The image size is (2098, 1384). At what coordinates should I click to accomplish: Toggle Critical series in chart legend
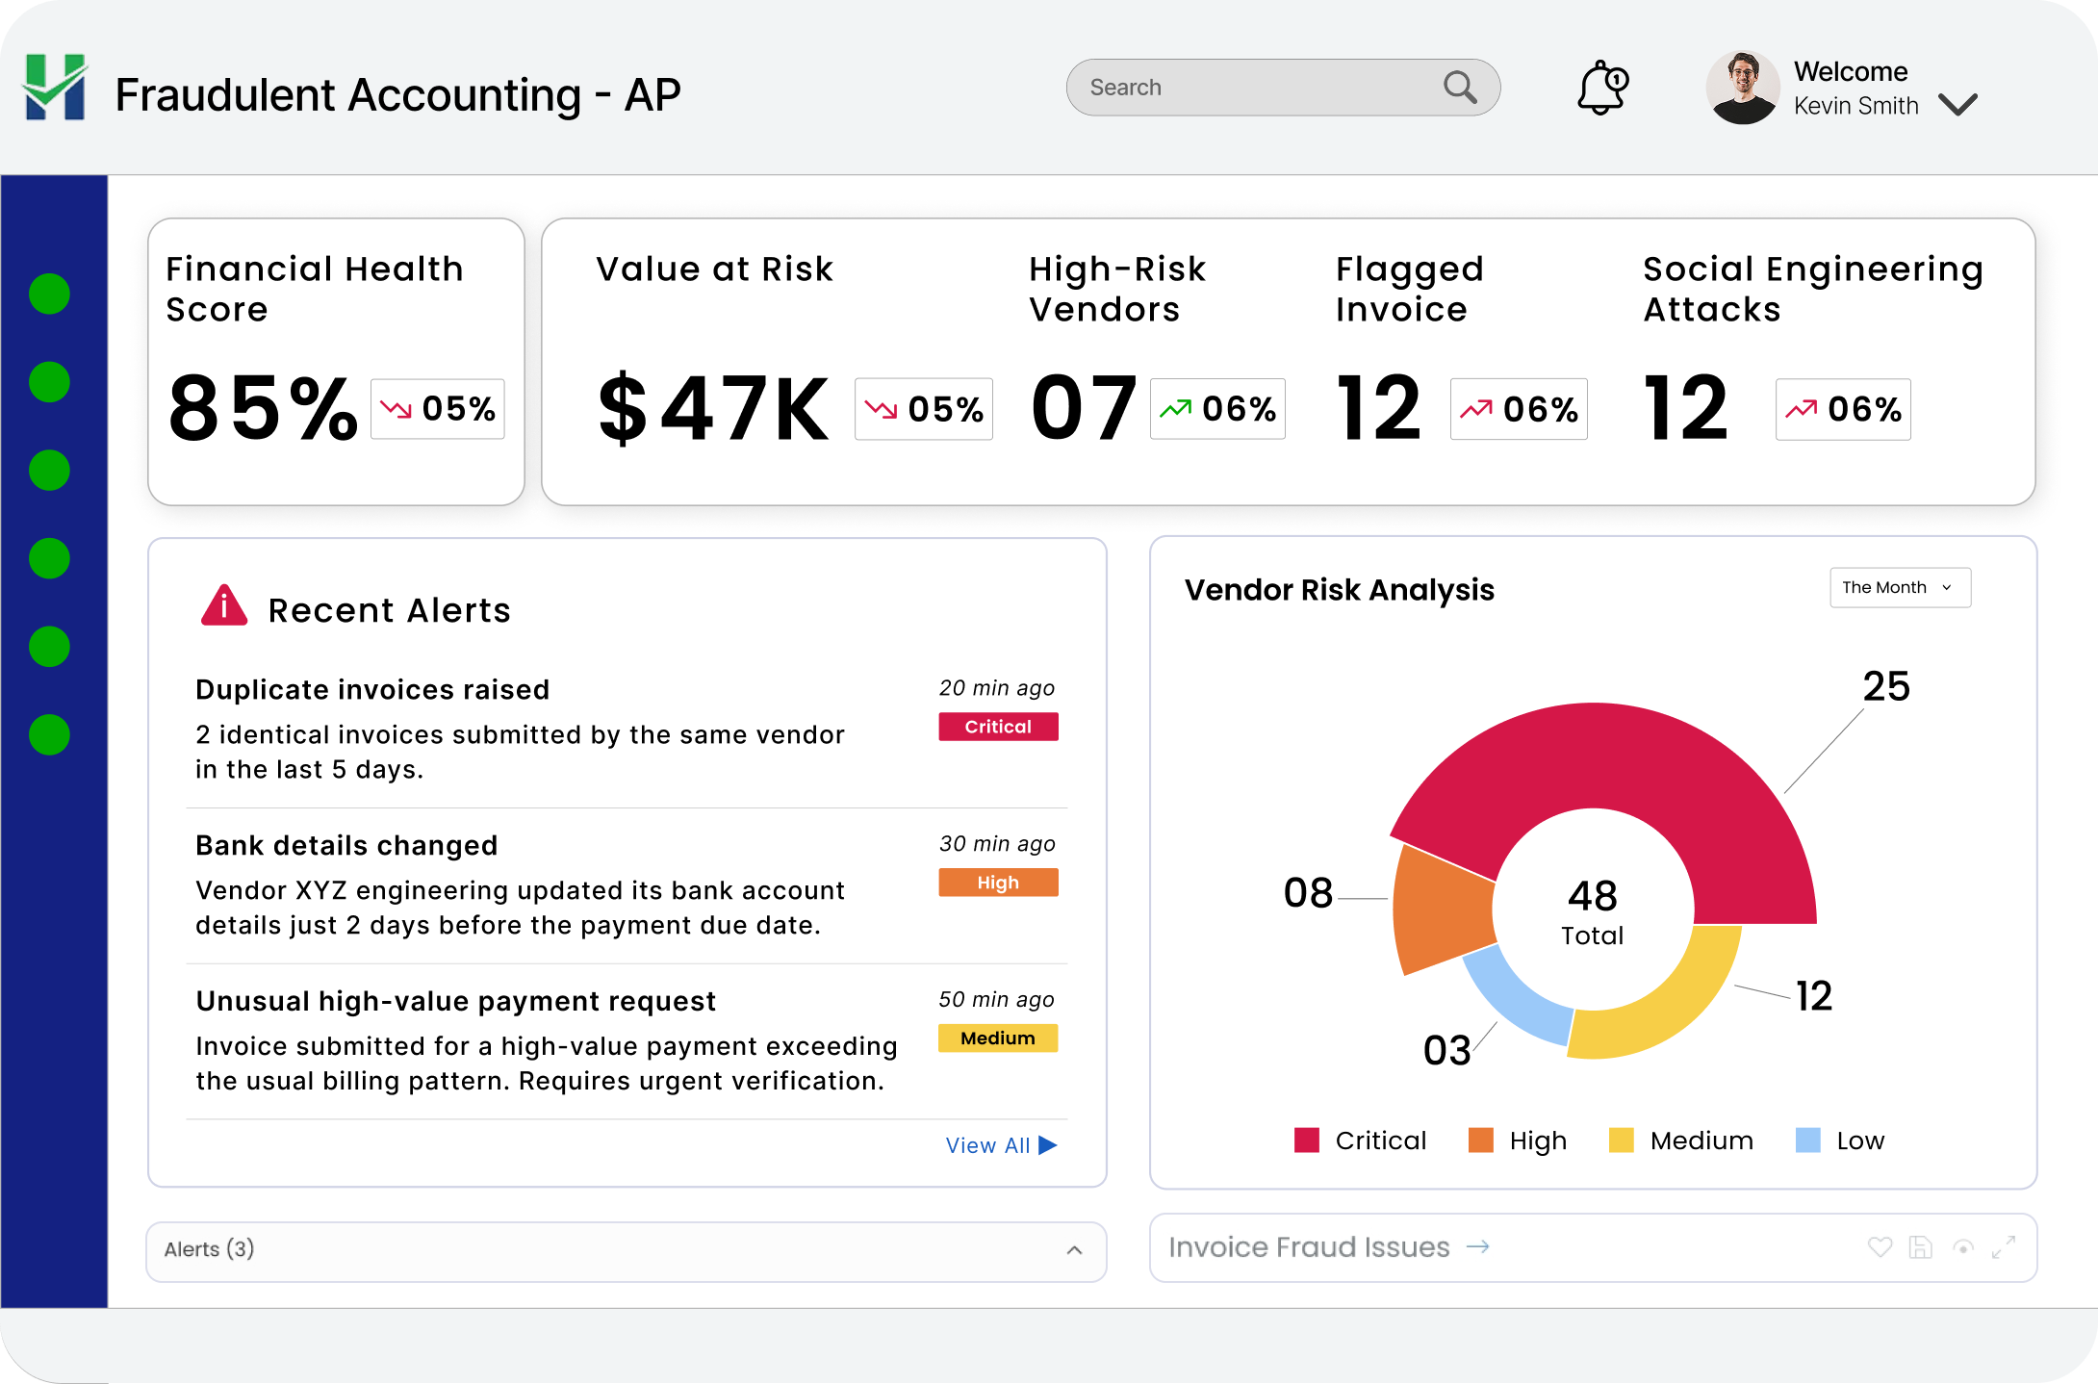1360,1141
